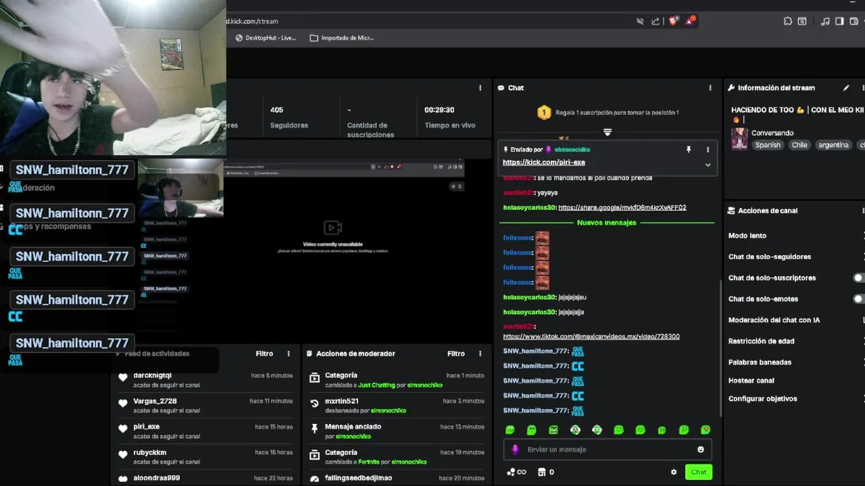Open pinned link kick.com/piri-exe
Screen dimensions: 865x486
544,163
